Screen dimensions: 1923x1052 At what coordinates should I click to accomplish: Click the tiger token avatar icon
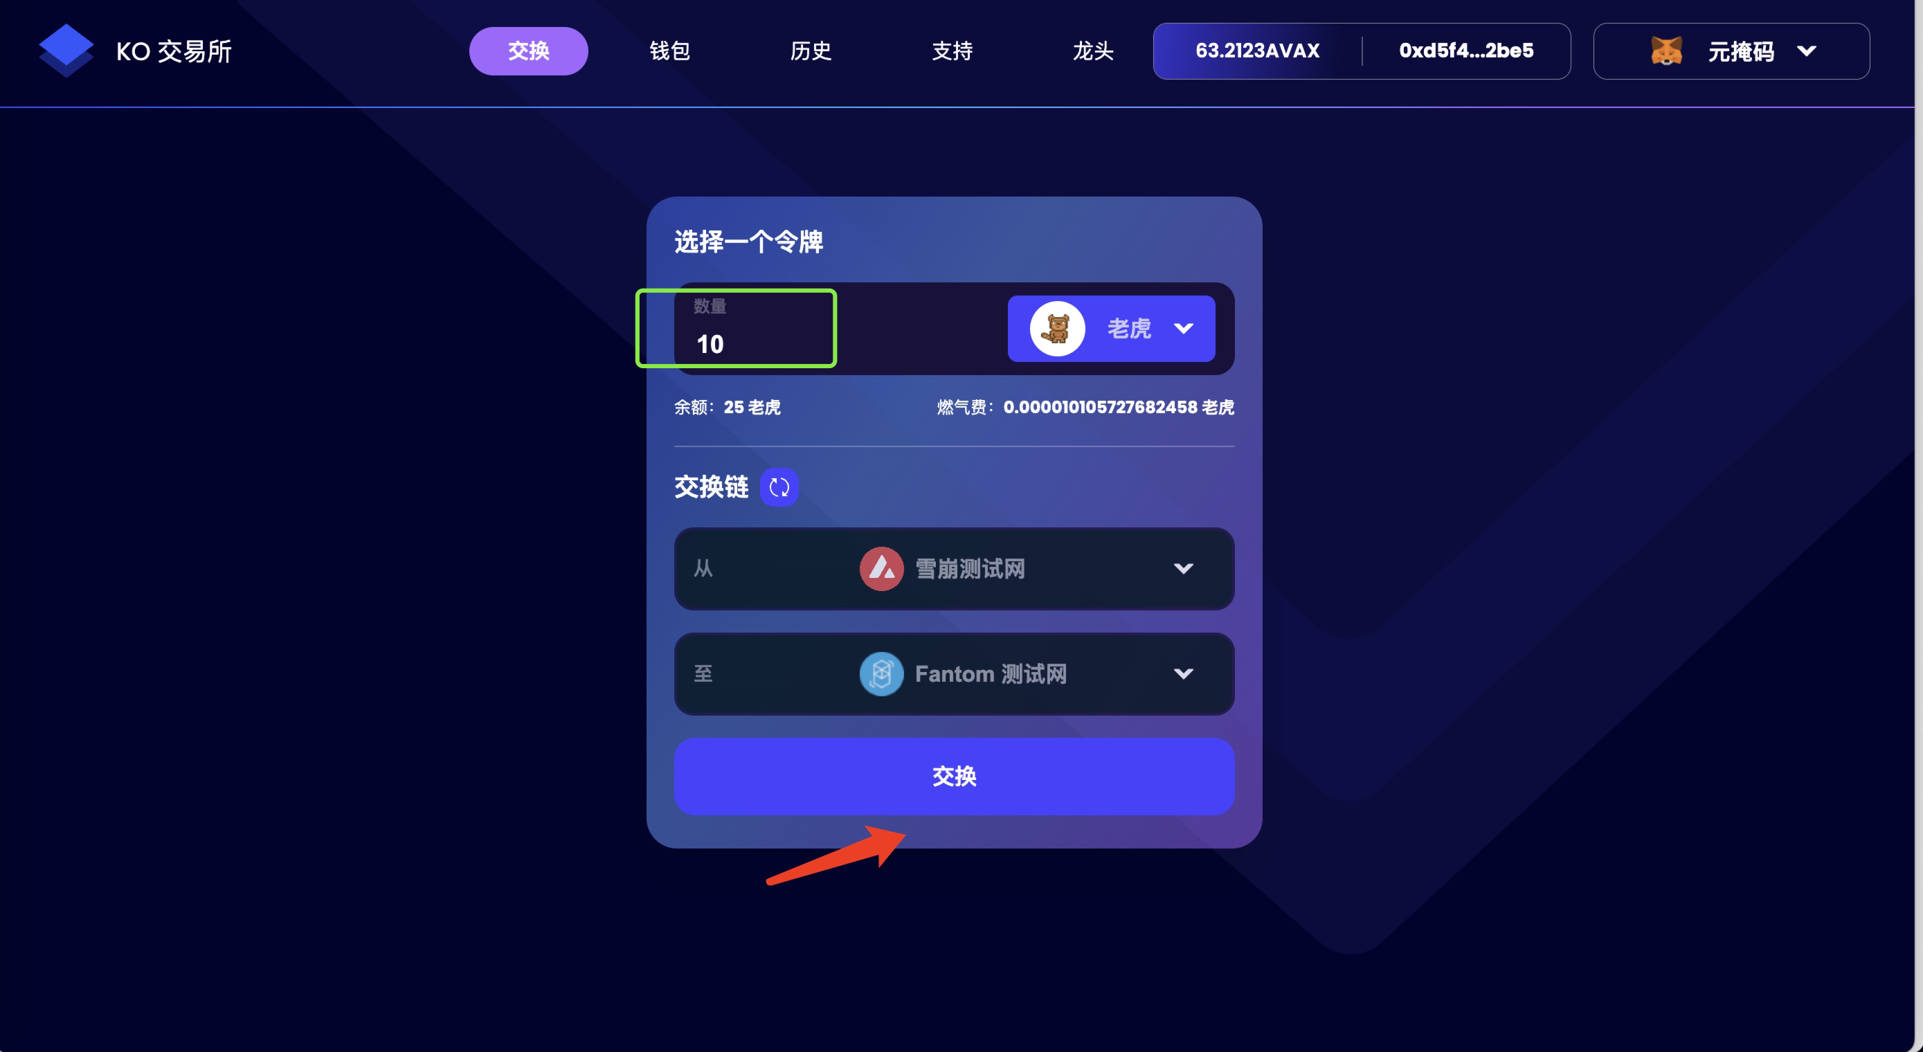click(1057, 329)
